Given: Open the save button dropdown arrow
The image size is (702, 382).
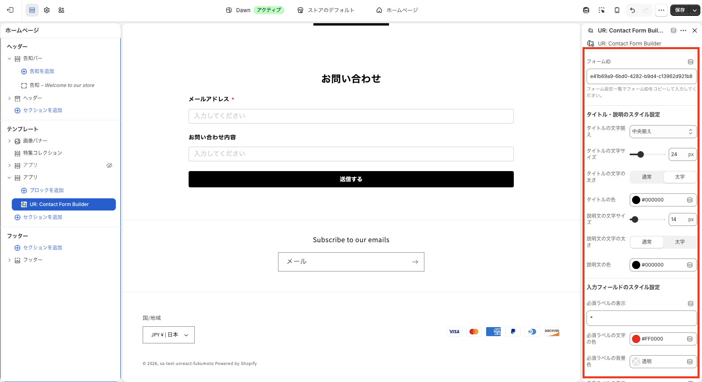Looking at the screenshot, I should (695, 10).
